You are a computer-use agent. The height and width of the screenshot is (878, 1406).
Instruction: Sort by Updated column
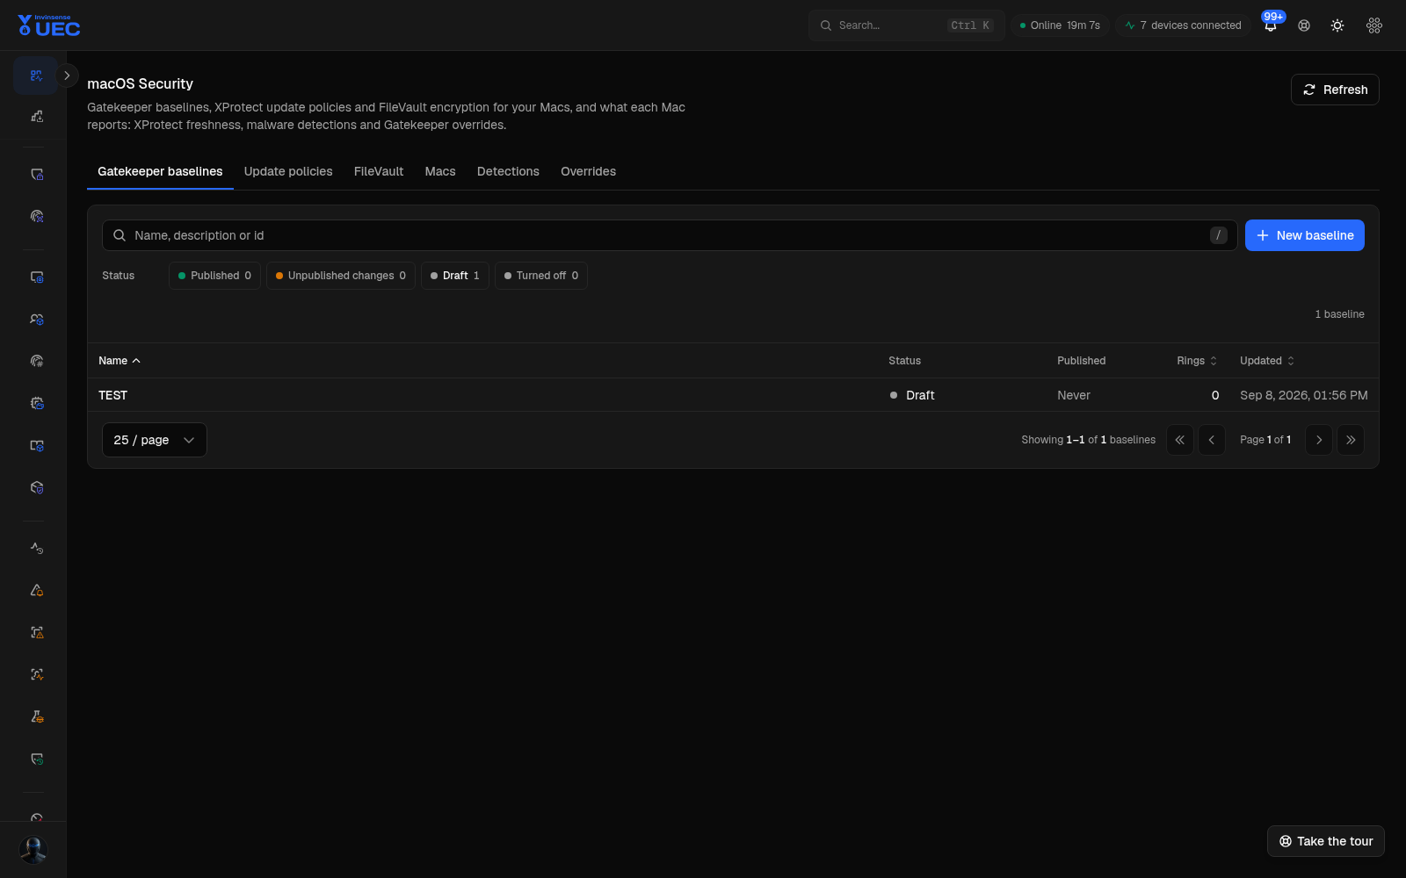pos(1267,361)
